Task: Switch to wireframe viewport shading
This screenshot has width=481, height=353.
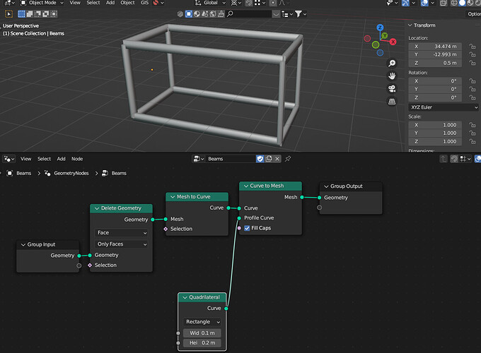Action: click(x=454, y=3)
